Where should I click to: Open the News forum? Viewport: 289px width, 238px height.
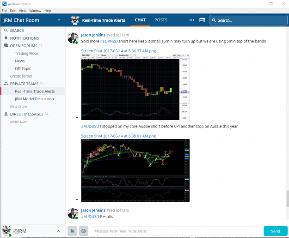point(20,61)
